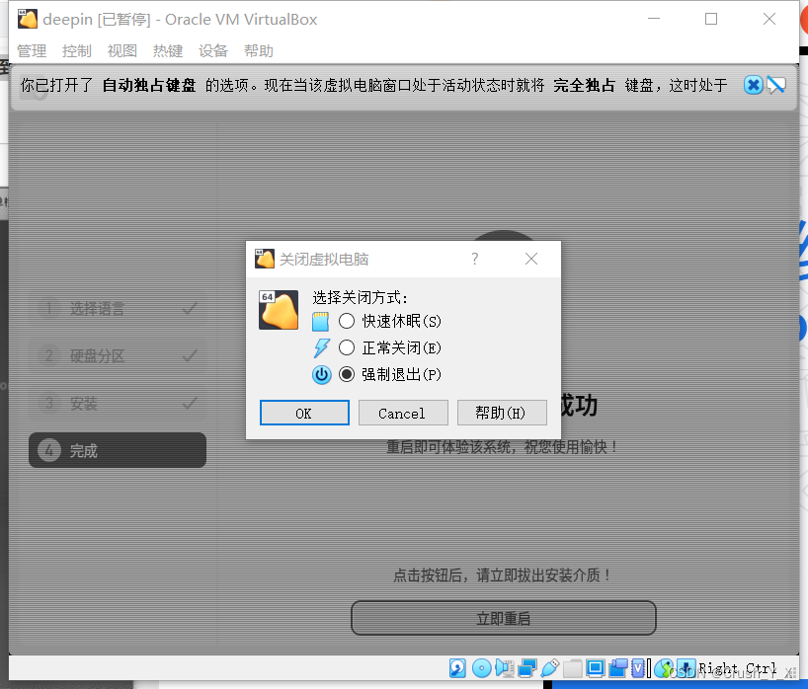Click the 立即重启 button in the installer

[x=503, y=618]
